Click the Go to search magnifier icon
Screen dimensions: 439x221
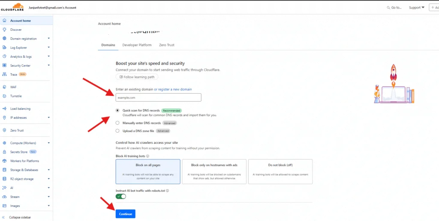click(388, 8)
